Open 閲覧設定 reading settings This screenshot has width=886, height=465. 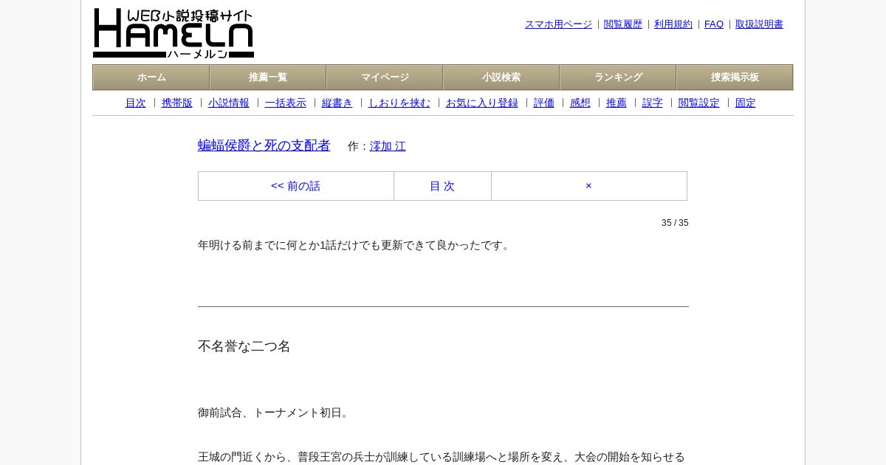point(699,103)
